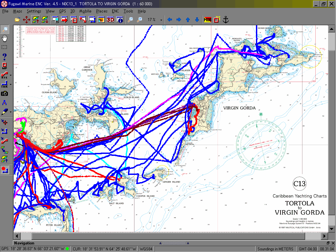
Task: Click the camera snapshot tool
Action: (5, 94)
